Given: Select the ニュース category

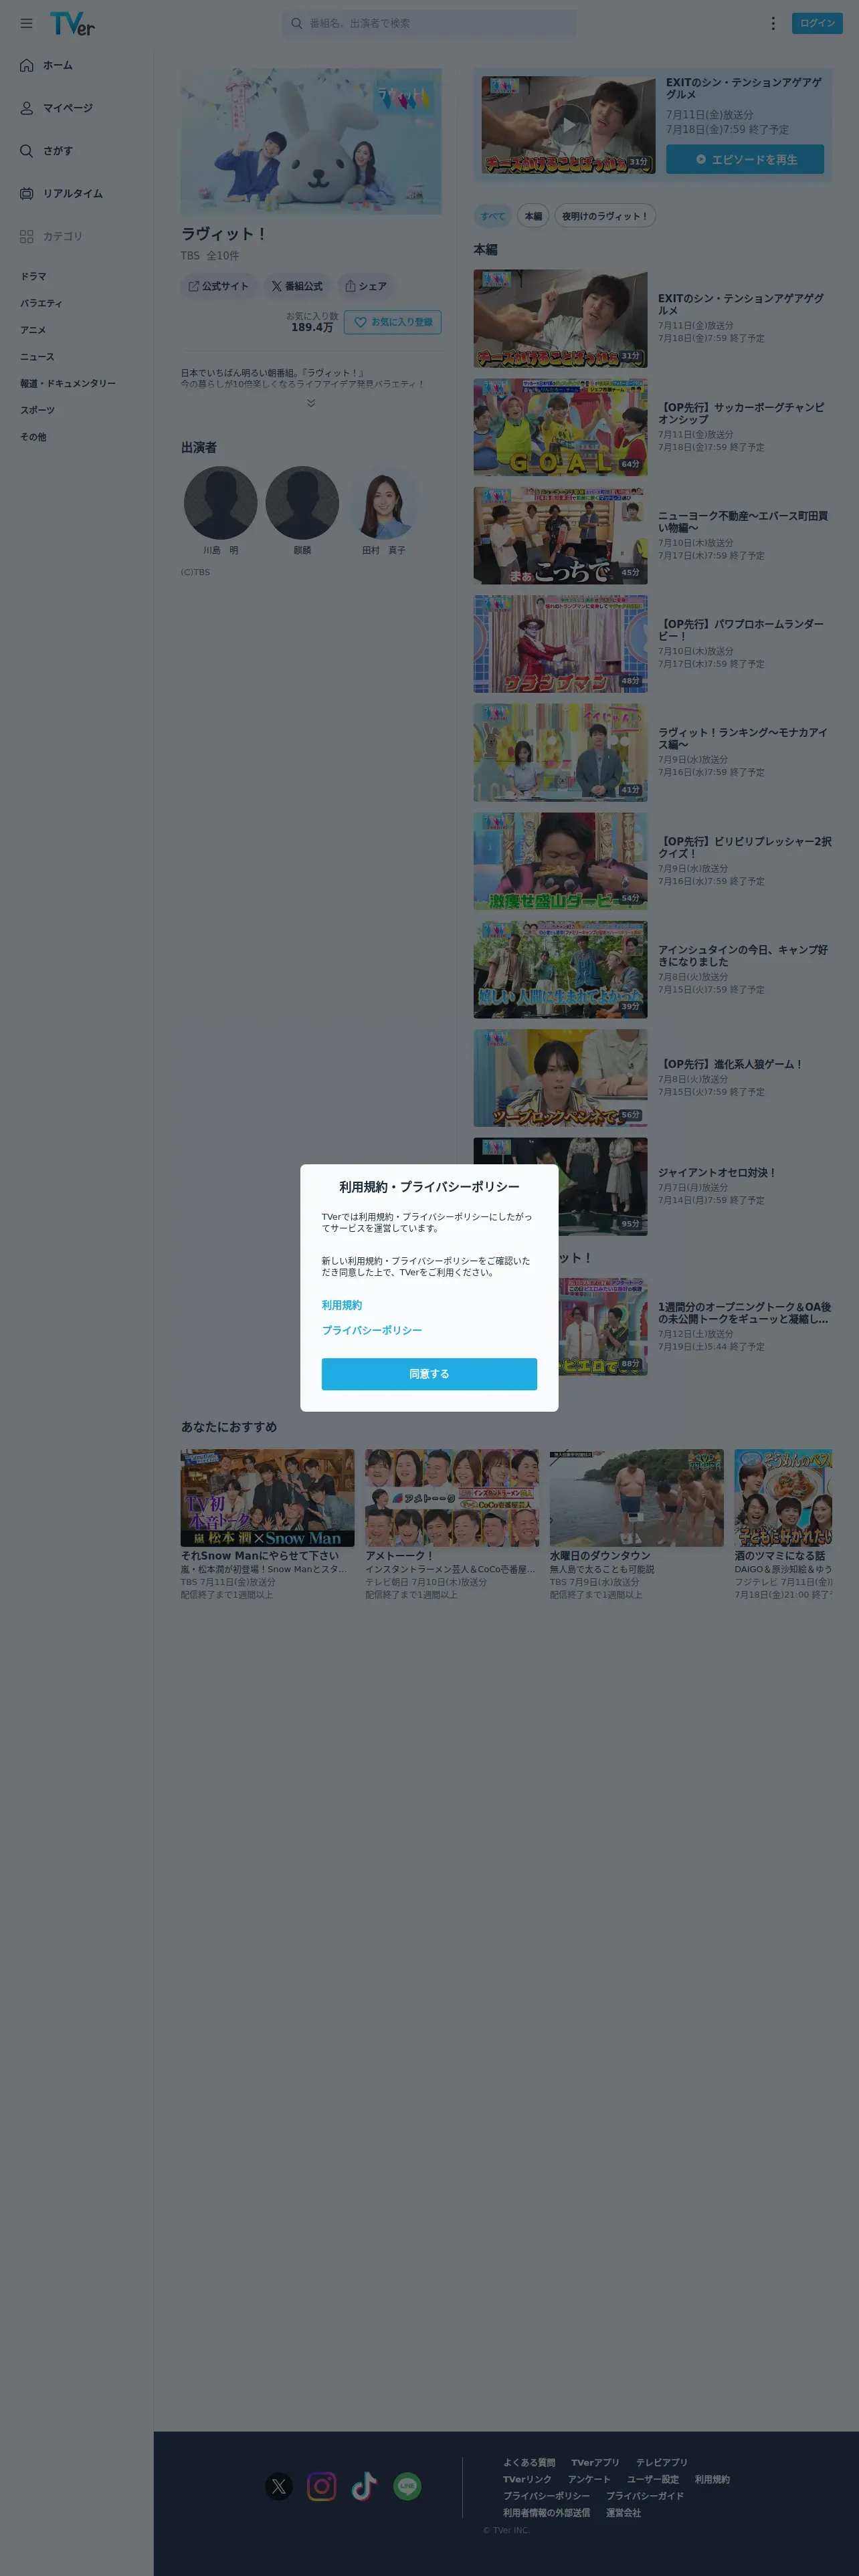Looking at the screenshot, I should pyautogui.click(x=37, y=357).
